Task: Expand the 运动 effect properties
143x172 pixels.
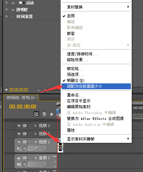Action: 7,3
